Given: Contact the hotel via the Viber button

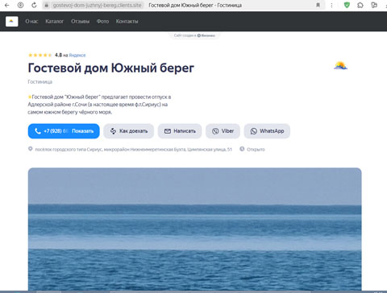Looking at the screenshot, I should pos(223,131).
